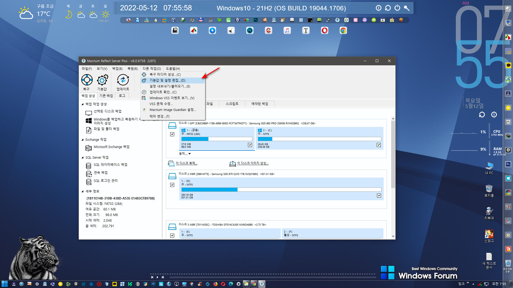Toggle the disk 2 Samsung 870 QVO checkbox

172,185
